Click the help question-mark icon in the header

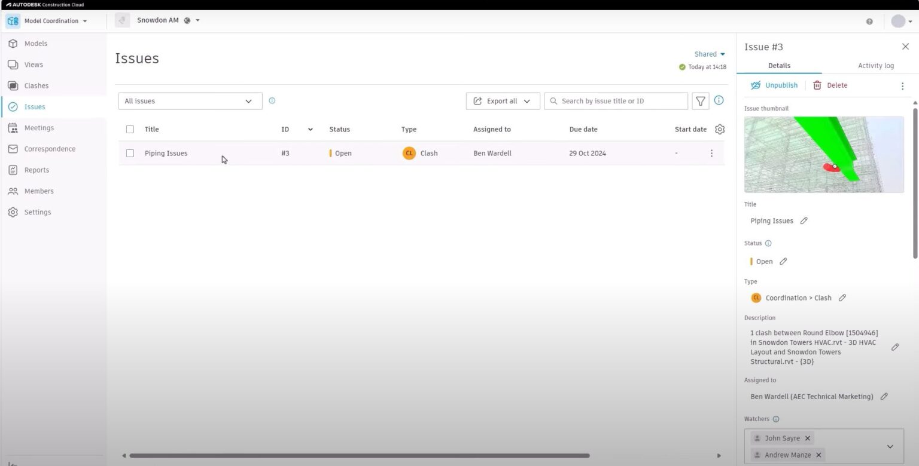click(869, 21)
